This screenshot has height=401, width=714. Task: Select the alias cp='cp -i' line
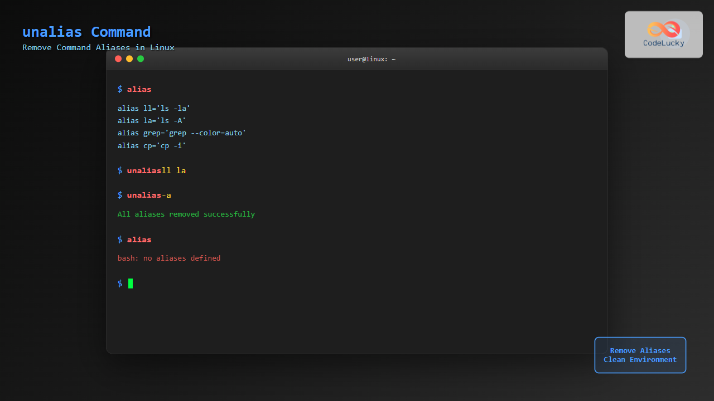point(152,145)
